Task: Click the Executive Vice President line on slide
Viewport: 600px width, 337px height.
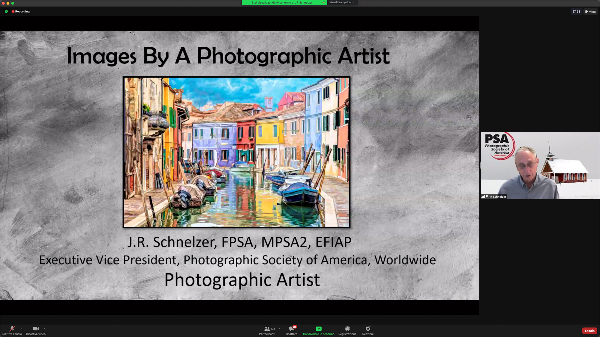Action: click(237, 260)
